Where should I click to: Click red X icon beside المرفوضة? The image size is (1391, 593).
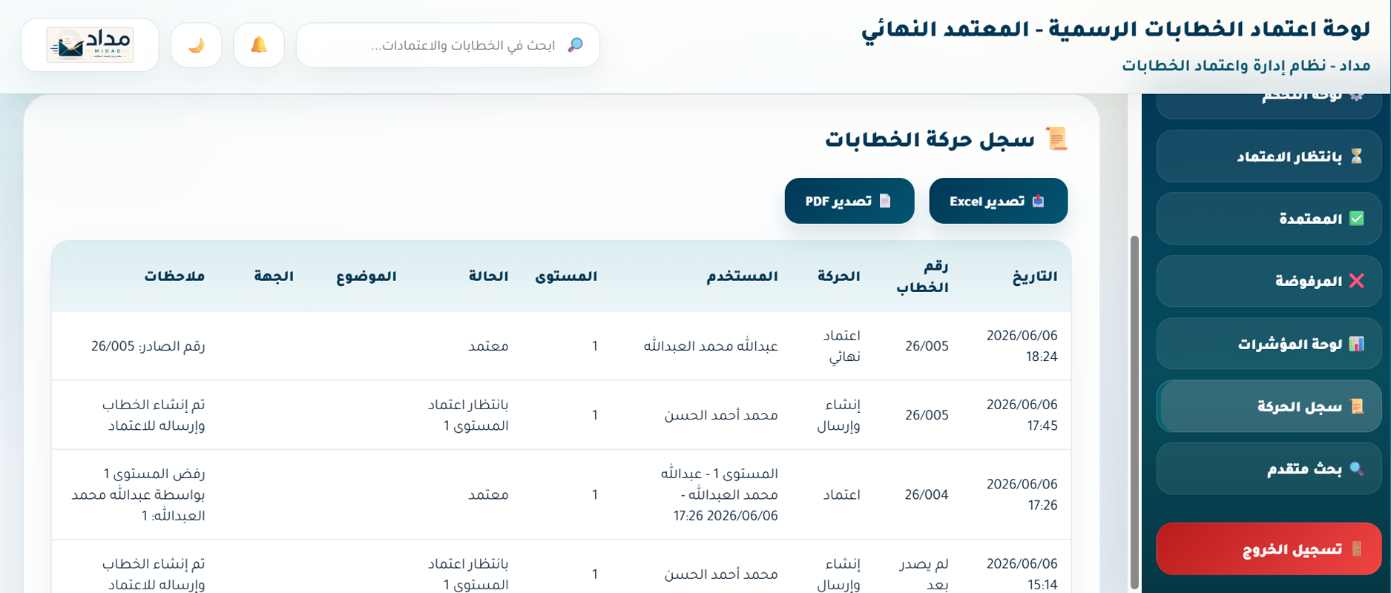[1356, 281]
